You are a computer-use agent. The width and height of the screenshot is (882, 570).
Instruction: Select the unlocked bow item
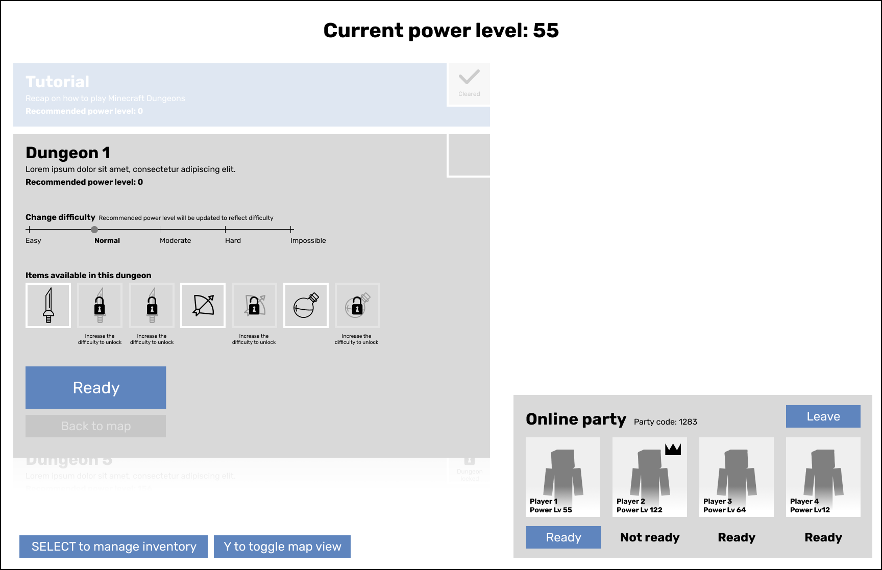tap(203, 305)
